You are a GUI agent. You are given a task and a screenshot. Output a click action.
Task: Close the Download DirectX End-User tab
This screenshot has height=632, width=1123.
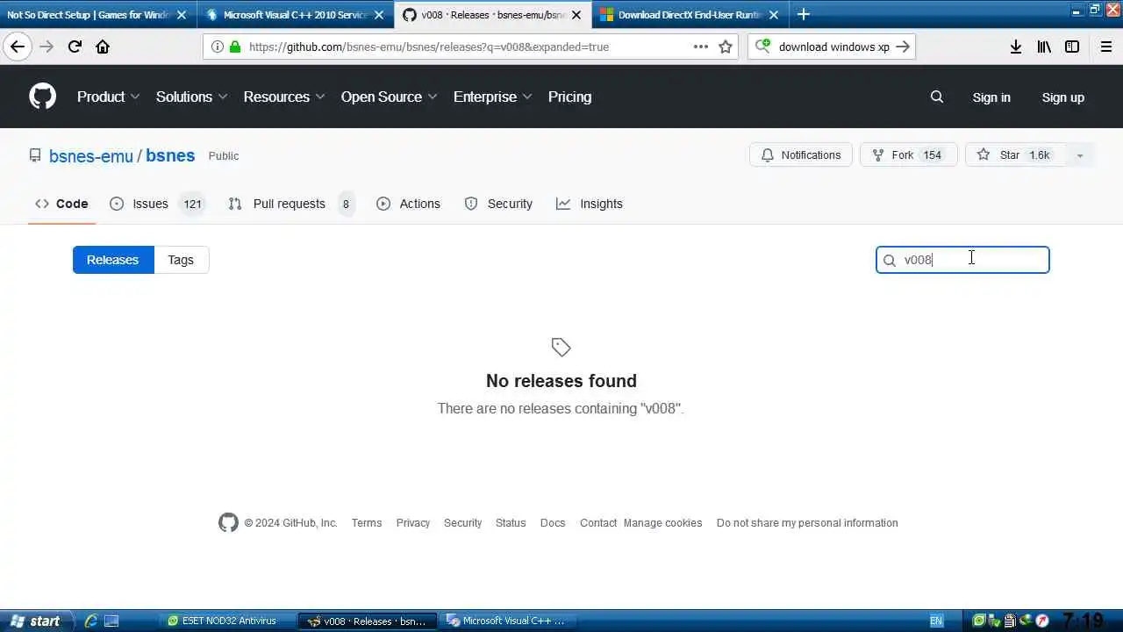pos(774,15)
